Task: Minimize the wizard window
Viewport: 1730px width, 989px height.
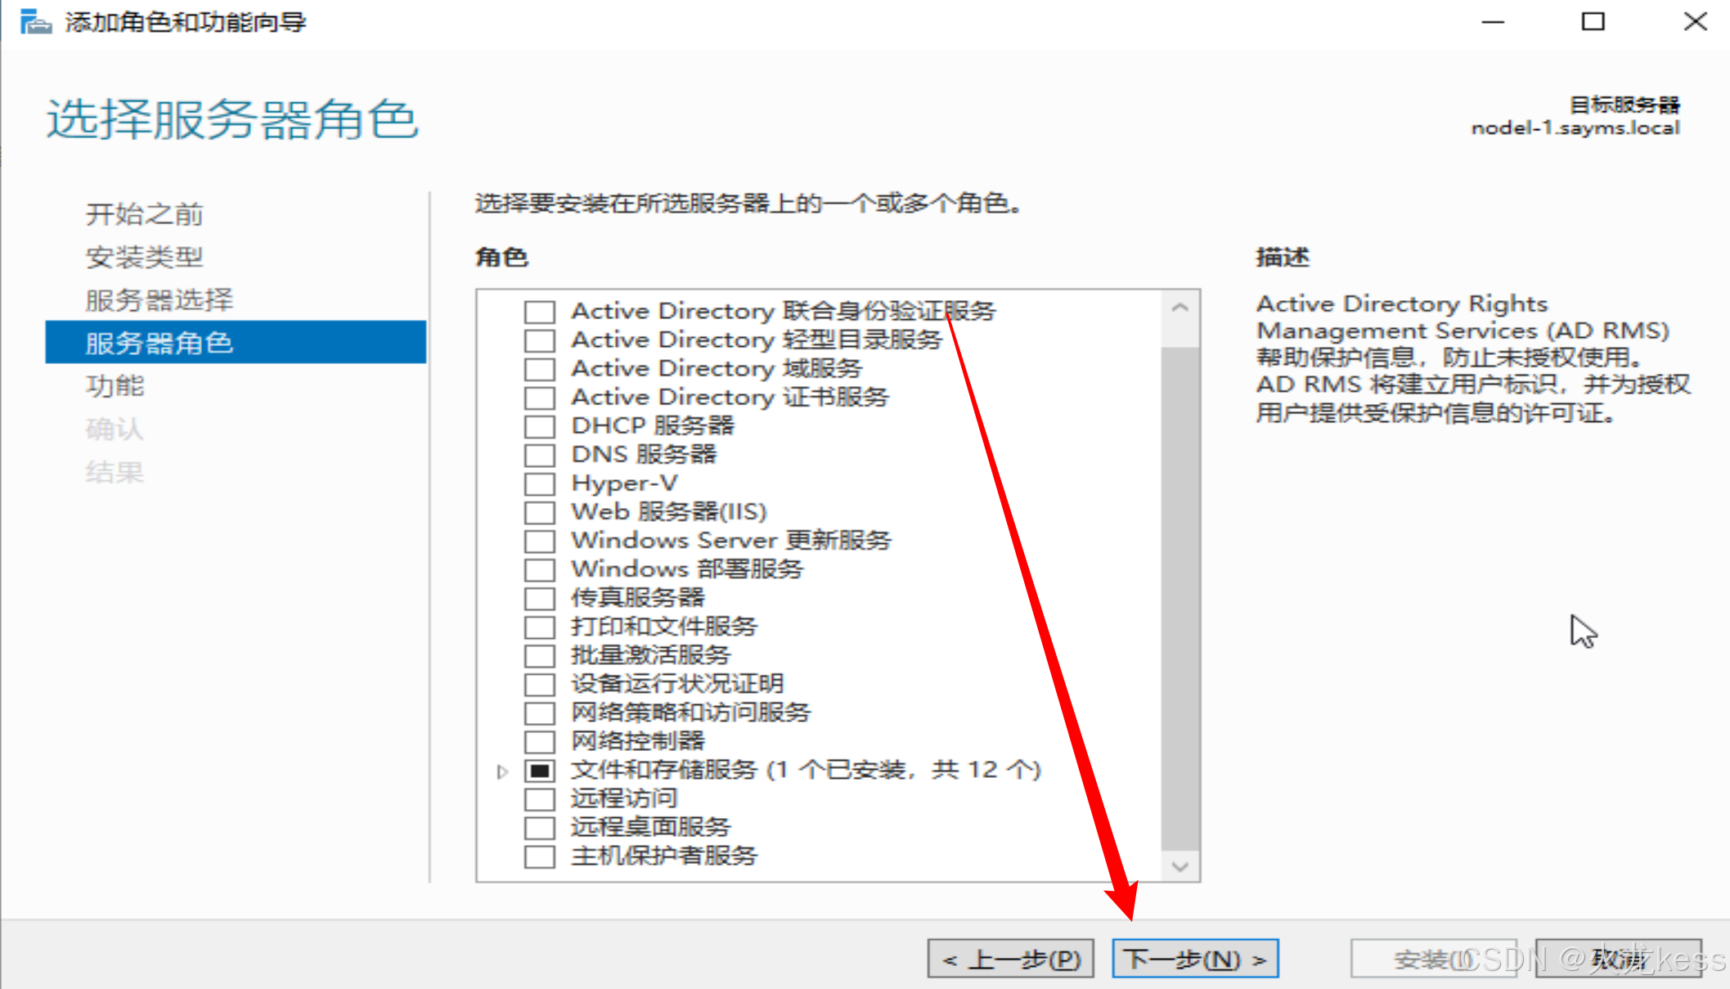Action: pos(1493,22)
